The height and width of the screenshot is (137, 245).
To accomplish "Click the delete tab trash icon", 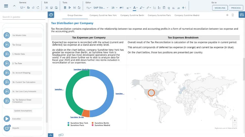I will coord(233,15).
